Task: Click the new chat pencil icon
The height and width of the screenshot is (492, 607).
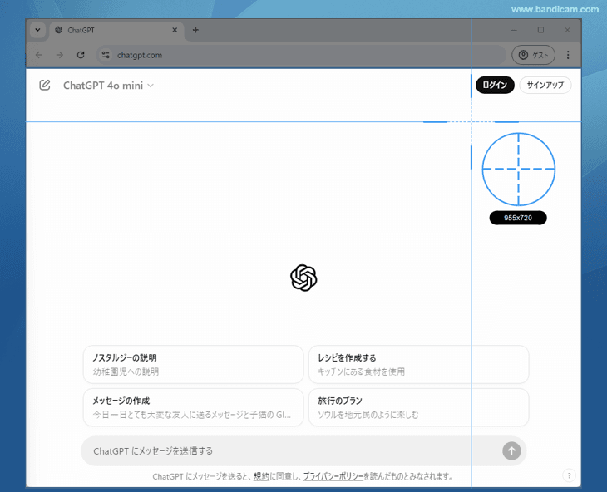Action: [45, 85]
